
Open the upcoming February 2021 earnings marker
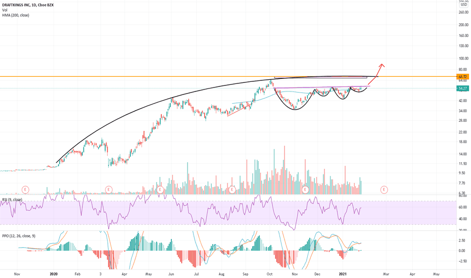coord(384,190)
